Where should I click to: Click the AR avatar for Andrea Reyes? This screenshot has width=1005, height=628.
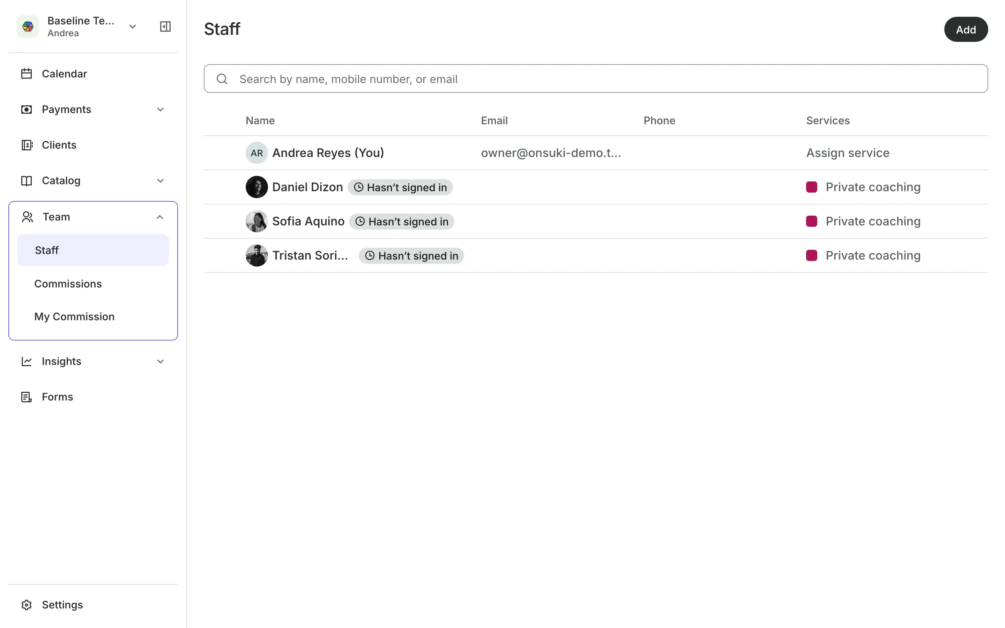256,153
